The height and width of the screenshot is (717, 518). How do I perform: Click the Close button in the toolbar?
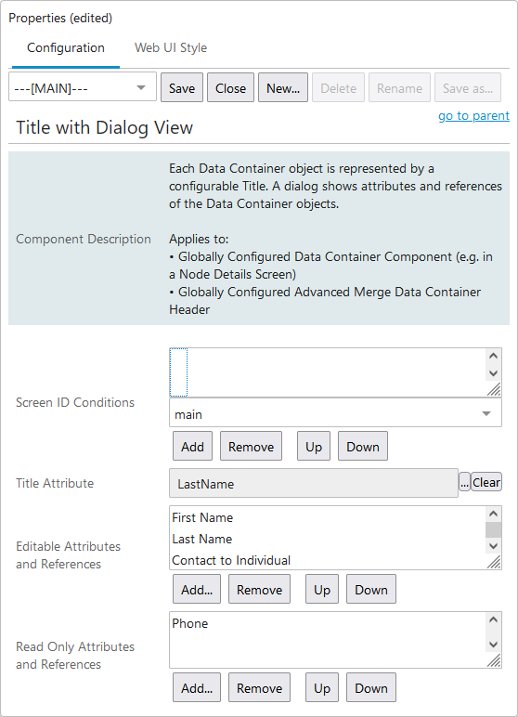click(x=230, y=88)
